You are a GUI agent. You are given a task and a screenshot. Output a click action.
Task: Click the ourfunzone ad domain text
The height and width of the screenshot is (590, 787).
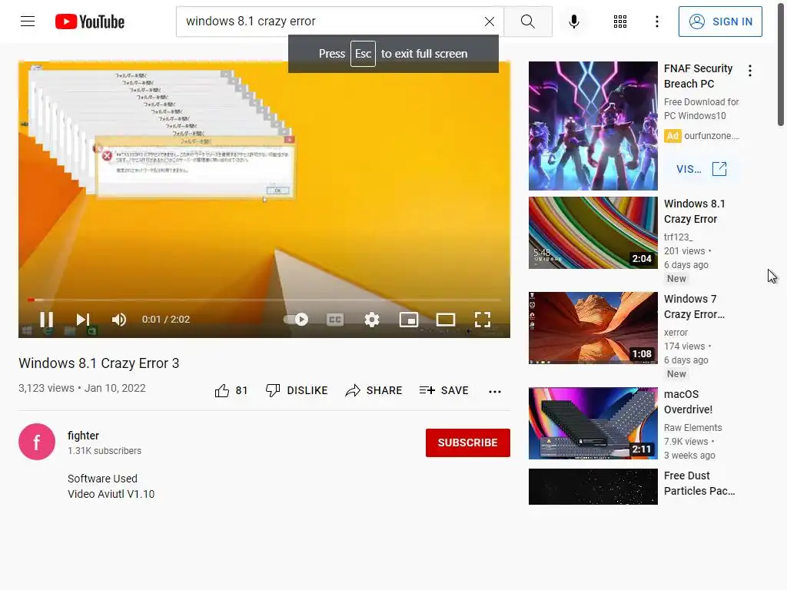point(711,135)
